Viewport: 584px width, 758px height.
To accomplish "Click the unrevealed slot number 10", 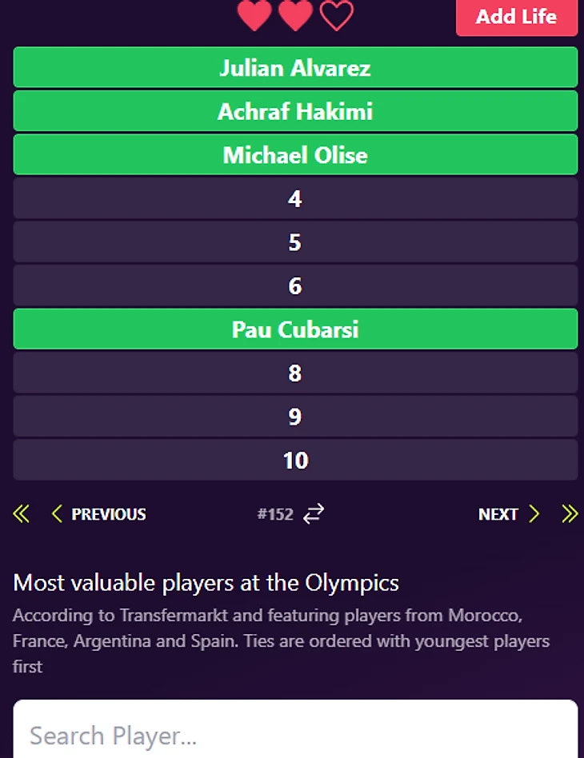I will click(x=295, y=461).
